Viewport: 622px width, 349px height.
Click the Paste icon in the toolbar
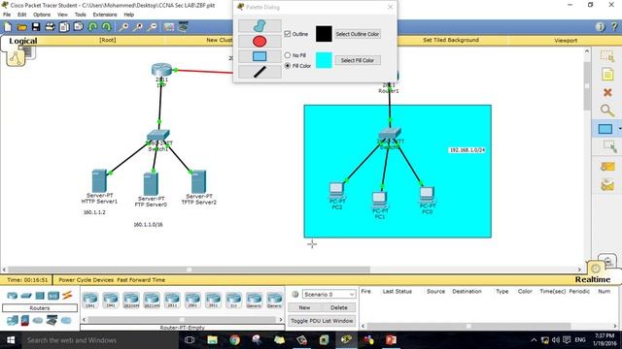[x=79, y=27]
